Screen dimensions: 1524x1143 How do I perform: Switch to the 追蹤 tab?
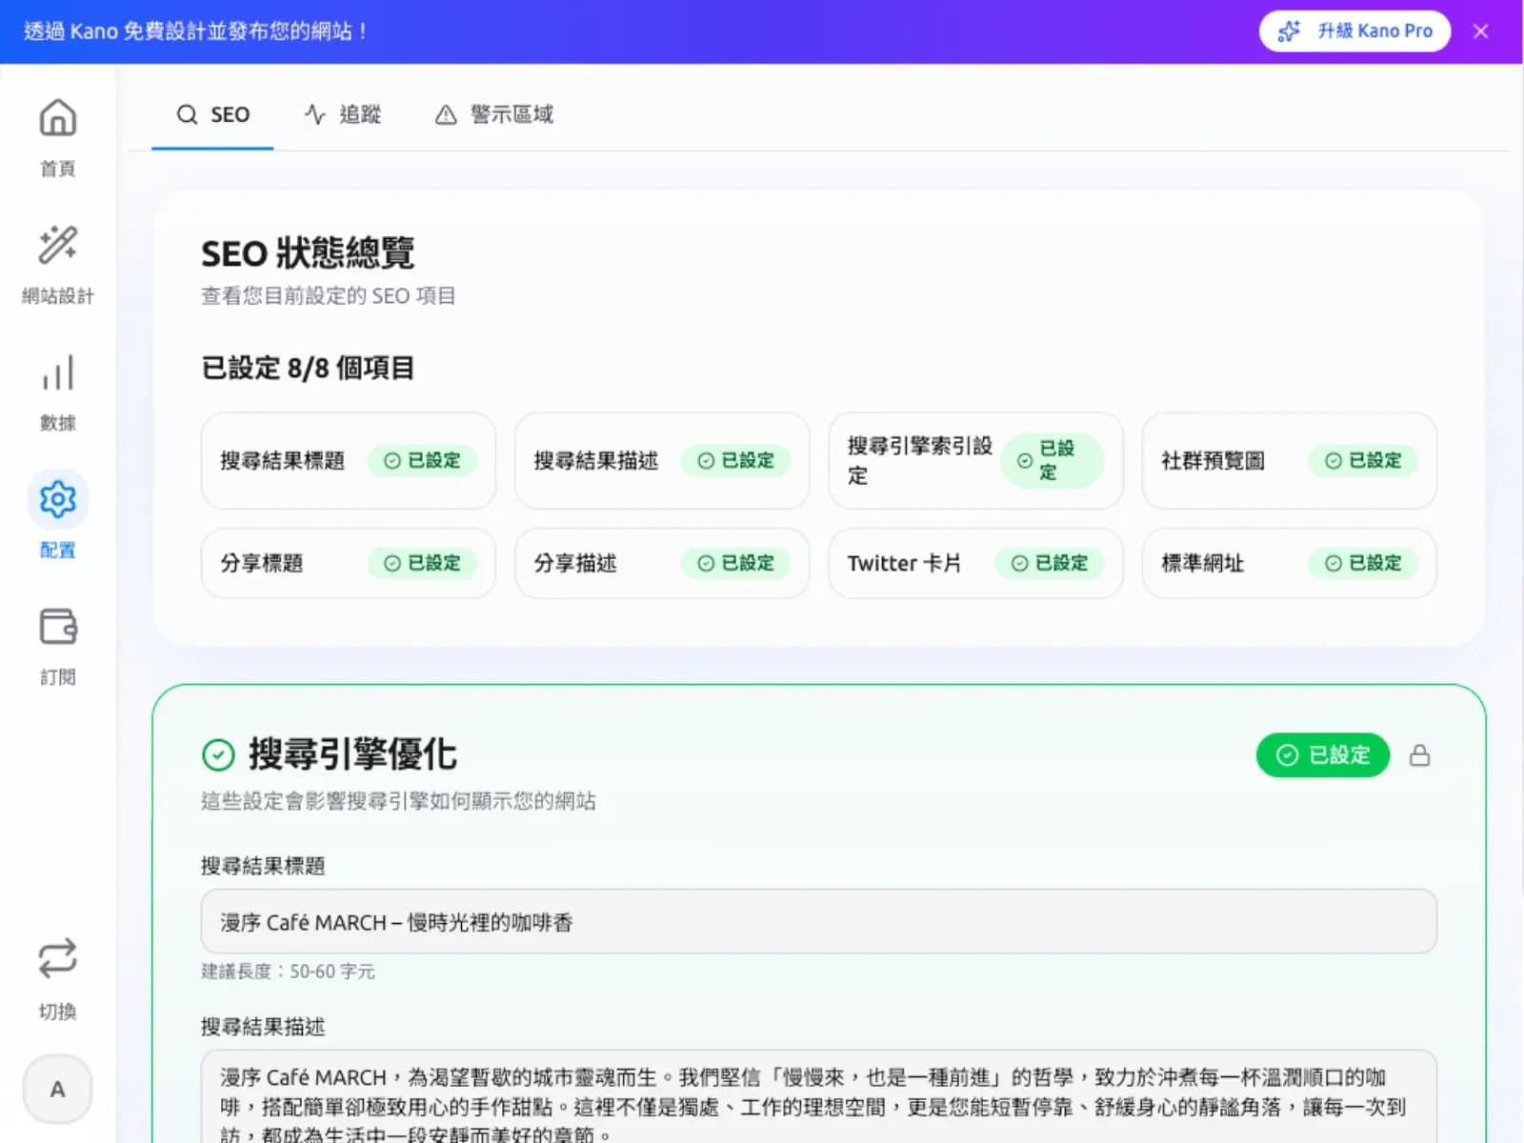point(343,115)
